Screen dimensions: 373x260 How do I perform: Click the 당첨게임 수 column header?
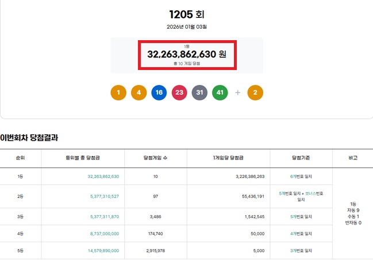tap(155, 157)
